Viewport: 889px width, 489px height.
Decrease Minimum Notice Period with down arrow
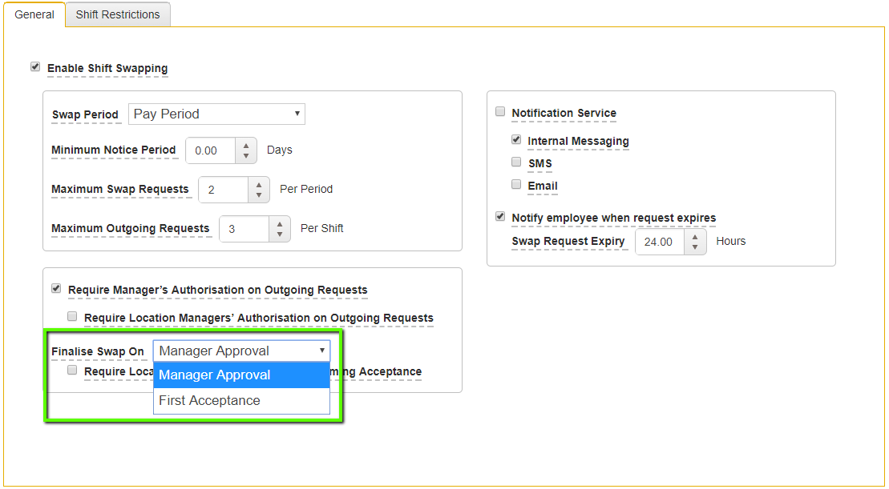[x=246, y=157]
